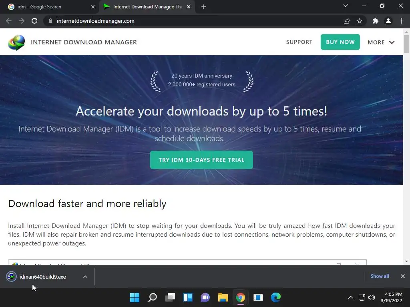Screen dimensions: 410x307
Task: Open a new browser tab
Action: tap(204, 7)
